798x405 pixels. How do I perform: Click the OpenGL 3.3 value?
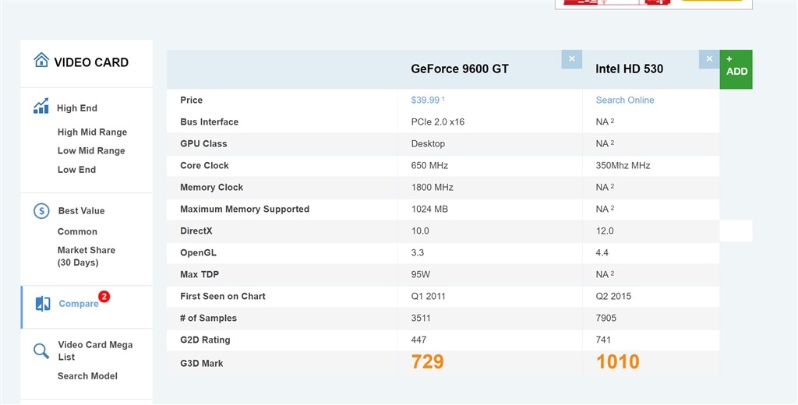(418, 253)
